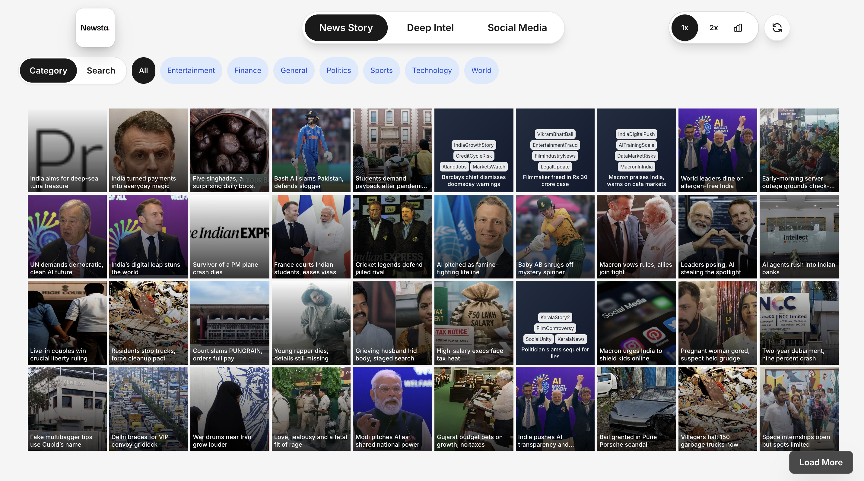Open 'AI agents rush into Indian banks' card

point(799,237)
